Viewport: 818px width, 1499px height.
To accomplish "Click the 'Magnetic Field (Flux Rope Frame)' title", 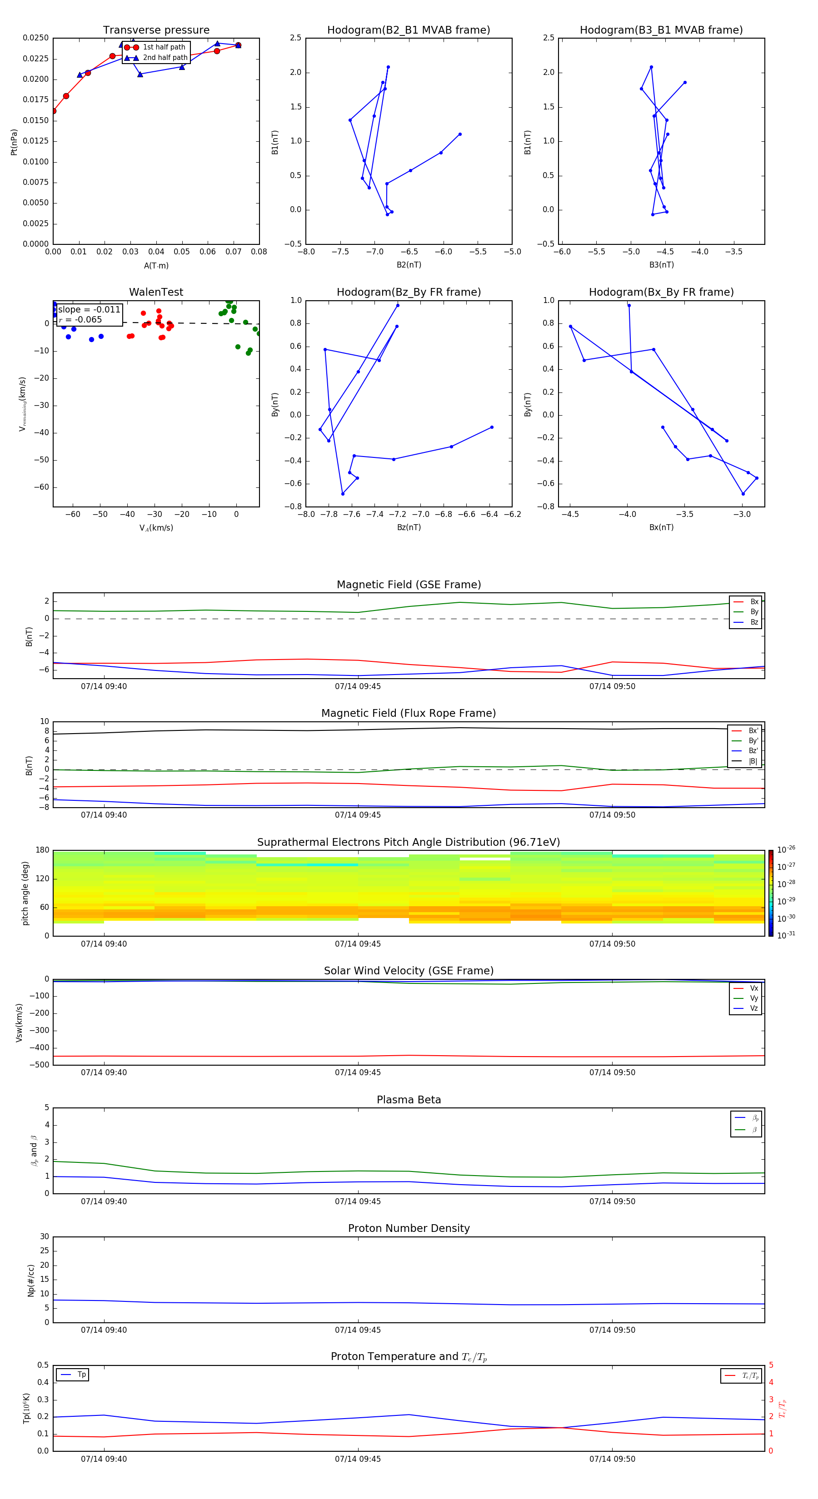I will pos(409,714).
